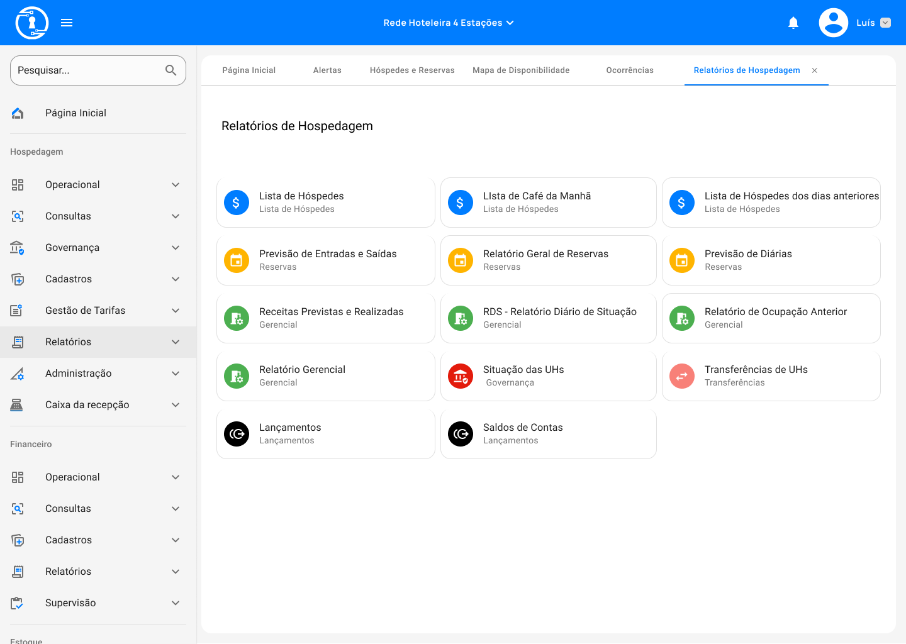Click the Situação das UHs red icon
Screen dimensions: 906x644
click(x=461, y=376)
